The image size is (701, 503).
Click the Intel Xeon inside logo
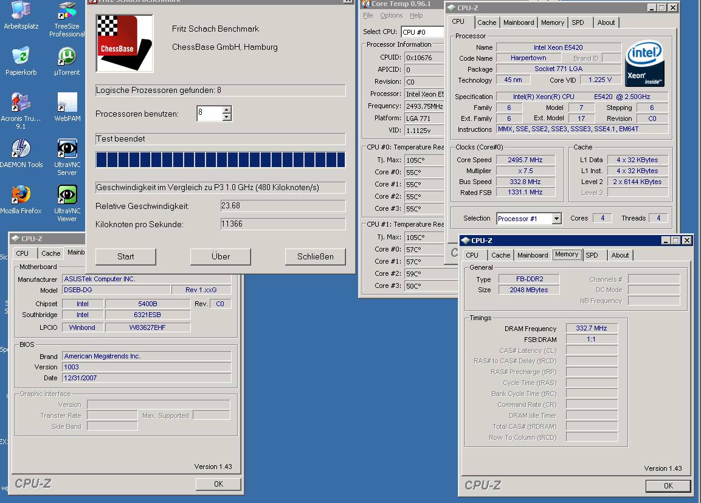click(x=644, y=64)
